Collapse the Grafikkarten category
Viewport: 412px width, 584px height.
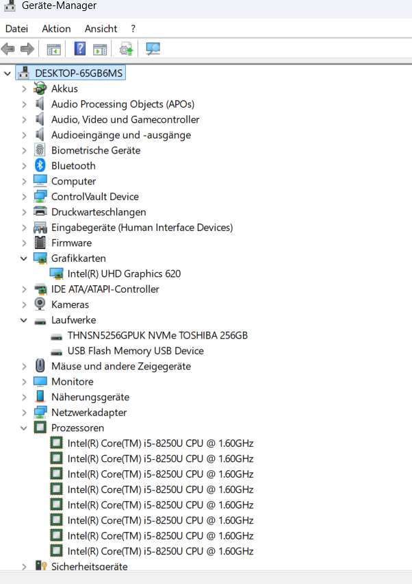[24, 258]
